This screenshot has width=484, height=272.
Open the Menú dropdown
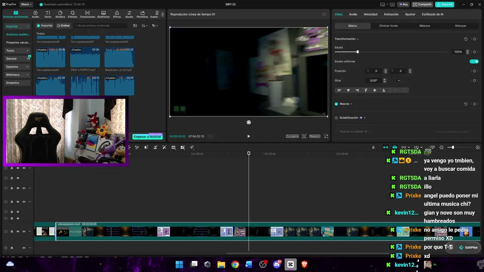(x=26, y=5)
